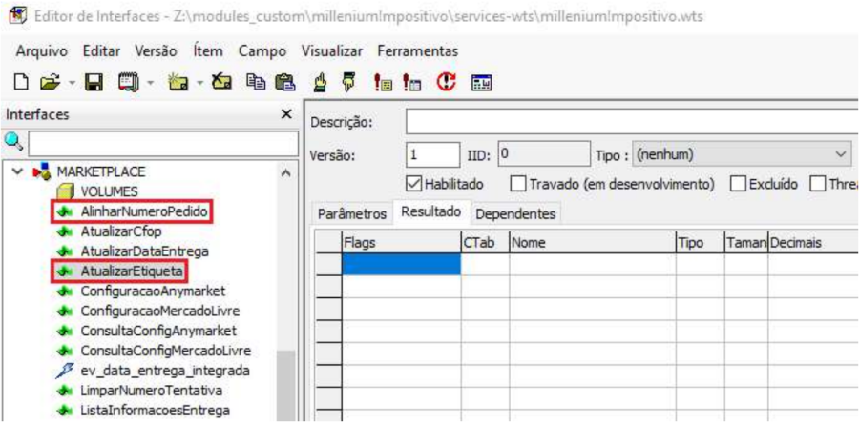The image size is (859, 422).
Task: Click the Interfaces search box
Action: (163, 144)
